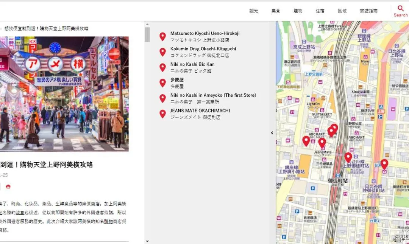Click the store list scrollbar down arrow
409x244 pixels.
147,241
